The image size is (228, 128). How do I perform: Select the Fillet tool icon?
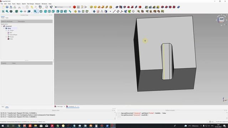point(162,7)
